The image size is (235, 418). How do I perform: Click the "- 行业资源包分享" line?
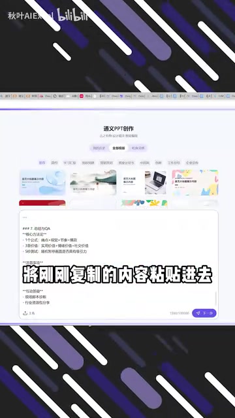pos(37,302)
